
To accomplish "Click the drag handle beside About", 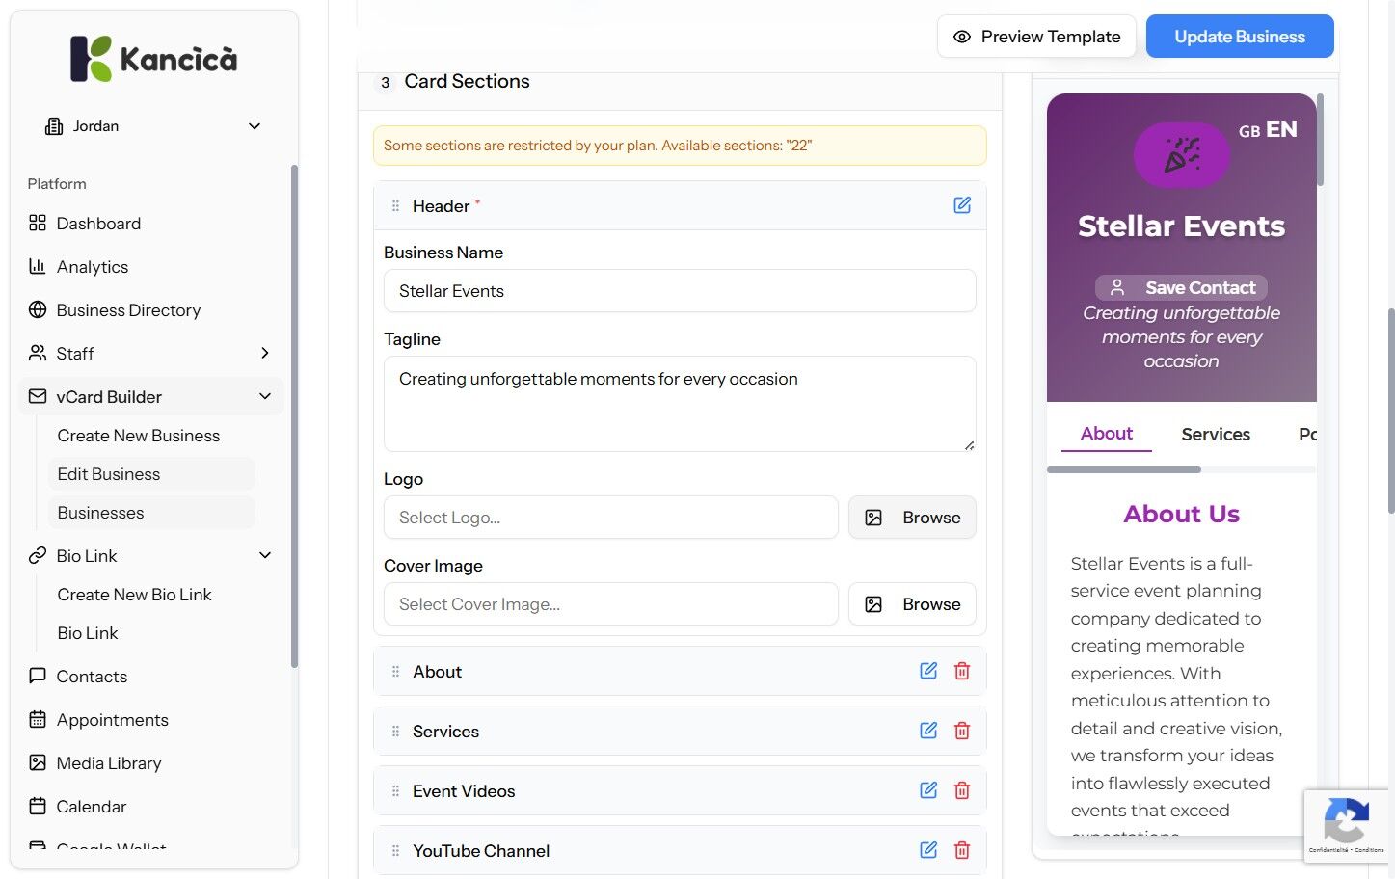I will click(x=395, y=672).
